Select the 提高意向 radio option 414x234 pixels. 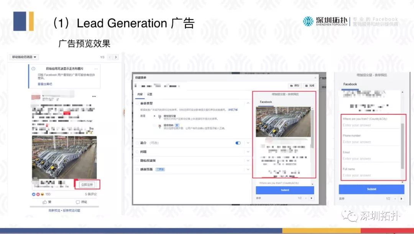(154, 125)
